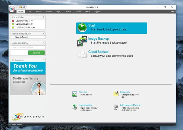Click 'Import media into your media catalog' text
This screenshot has width=183, height=130.
(x=89, y=109)
